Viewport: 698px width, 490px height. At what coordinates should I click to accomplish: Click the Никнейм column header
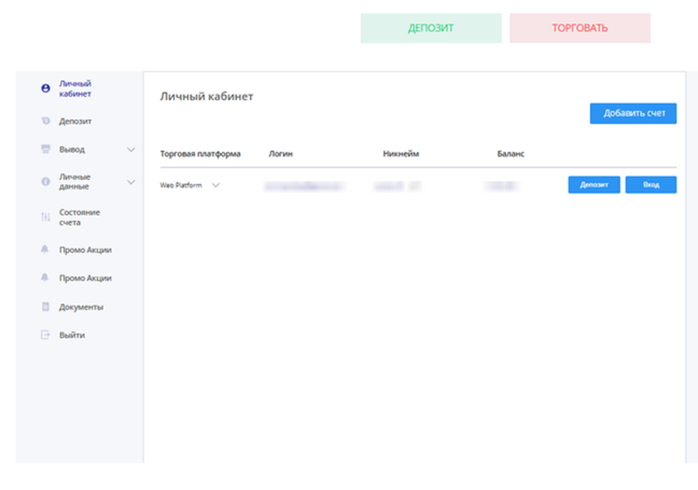400,154
